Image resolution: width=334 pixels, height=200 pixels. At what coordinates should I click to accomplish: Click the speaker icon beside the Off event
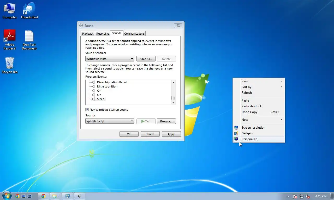click(94, 91)
